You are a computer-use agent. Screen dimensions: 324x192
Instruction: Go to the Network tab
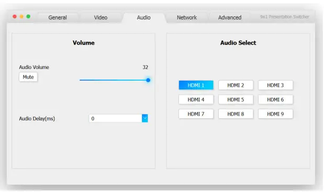187,18
